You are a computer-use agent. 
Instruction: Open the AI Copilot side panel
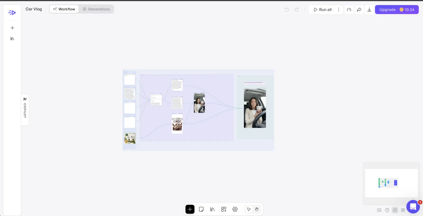(x=25, y=110)
